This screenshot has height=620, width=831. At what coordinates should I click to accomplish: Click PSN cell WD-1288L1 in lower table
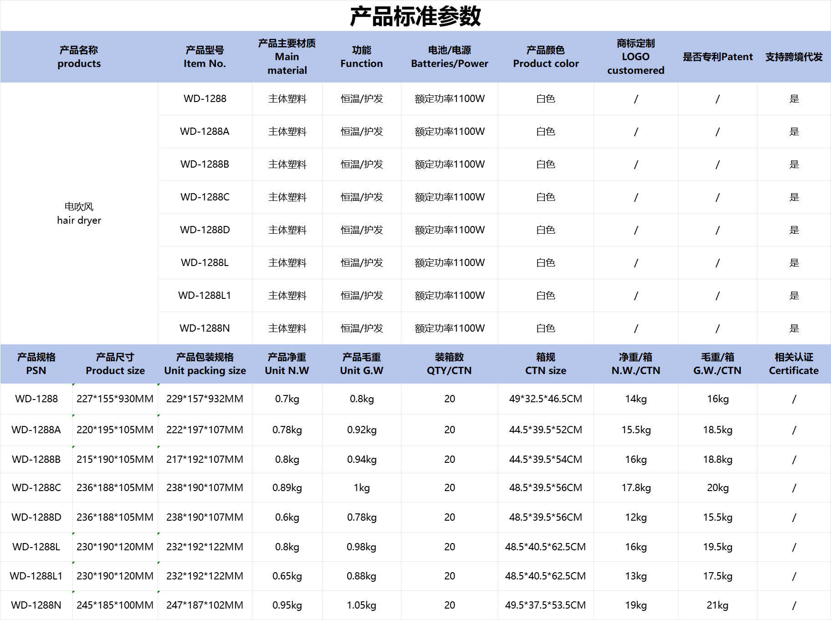(x=36, y=576)
